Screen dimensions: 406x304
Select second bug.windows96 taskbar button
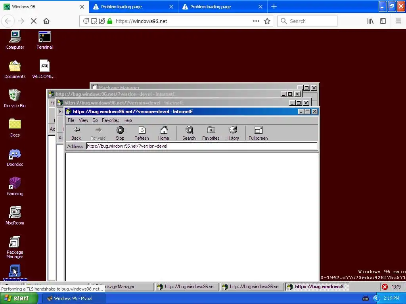pos(252,287)
